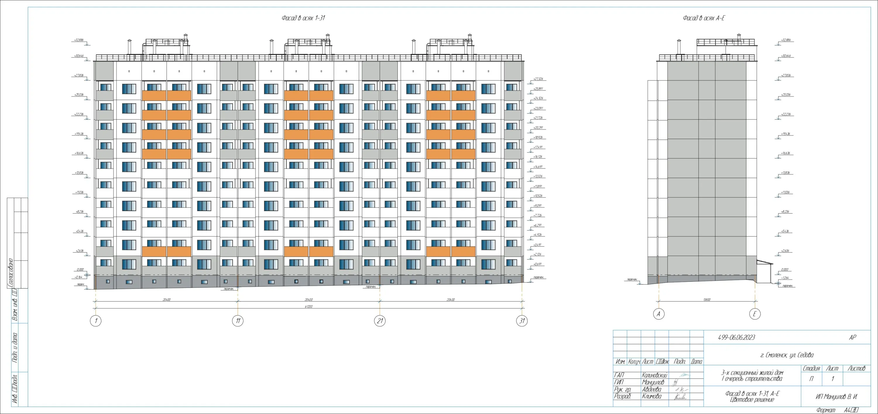Click the elevation mark '+18.926'

[x=538, y=138]
